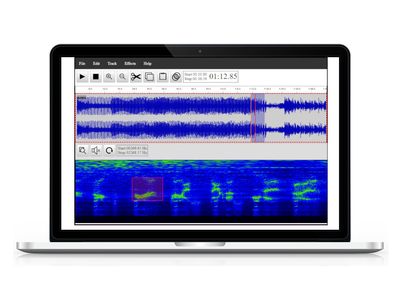Select the Zoom In tool

tap(109, 76)
